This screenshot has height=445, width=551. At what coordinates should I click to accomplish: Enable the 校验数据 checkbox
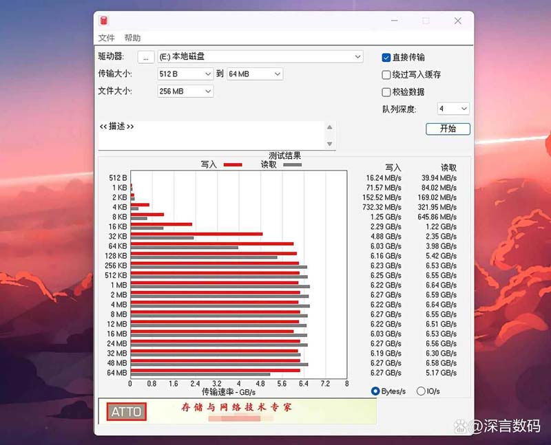point(386,92)
